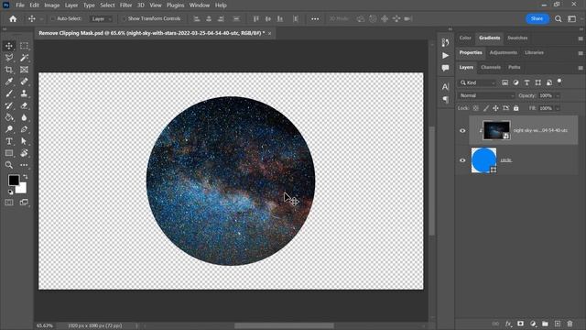The width and height of the screenshot is (586, 330).
Task: Select the Hand tool
Action: 24,153
